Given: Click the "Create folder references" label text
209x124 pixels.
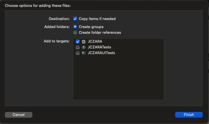Looking at the screenshot, I should (x=100, y=32).
